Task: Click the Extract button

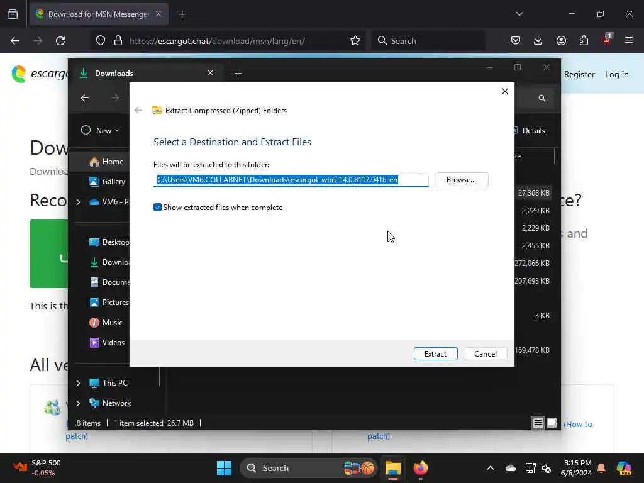Action: [x=435, y=353]
